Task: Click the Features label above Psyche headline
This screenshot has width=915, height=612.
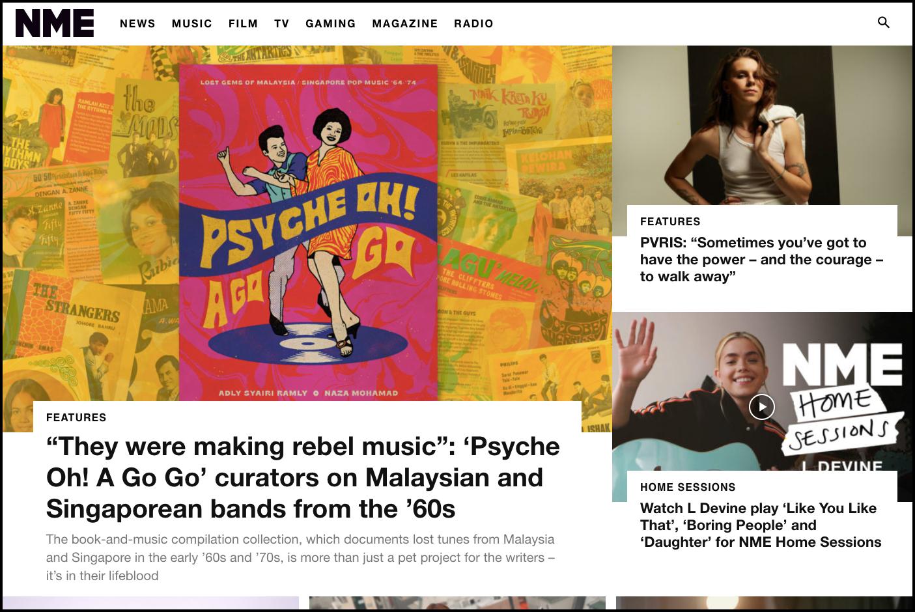Action: click(76, 417)
